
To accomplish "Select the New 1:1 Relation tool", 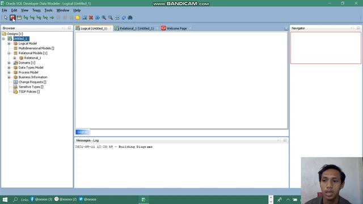I will click(x=45, y=18).
